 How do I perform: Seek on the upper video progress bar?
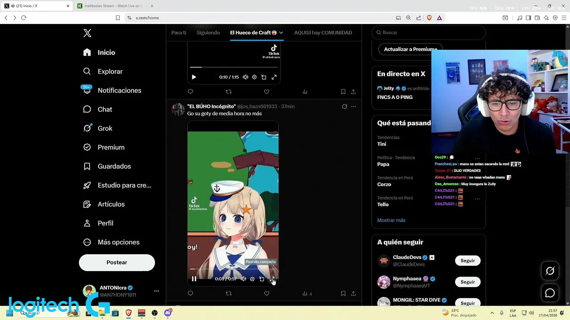[234, 67]
